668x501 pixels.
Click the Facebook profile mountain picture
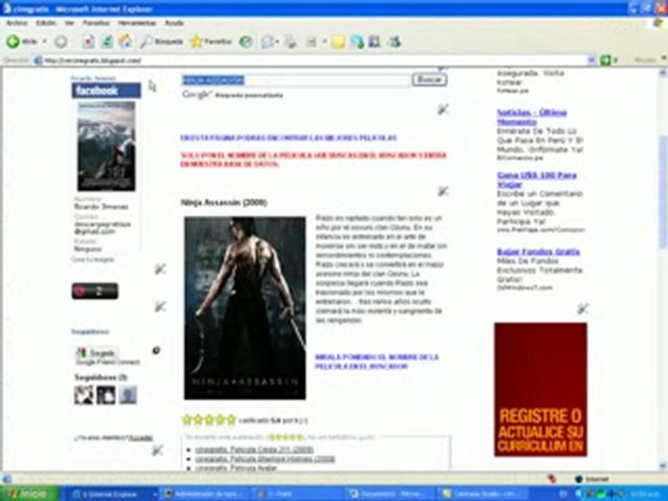click(106, 146)
